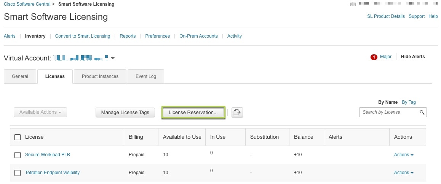The width and height of the screenshot is (441, 184).
Task: Switch to the Event Log tab
Action: (x=146, y=76)
